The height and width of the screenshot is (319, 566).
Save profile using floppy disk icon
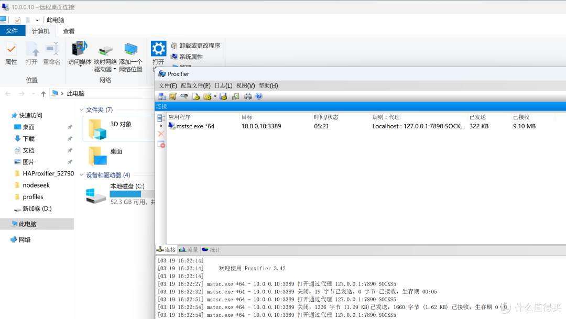pyautogui.click(x=223, y=96)
